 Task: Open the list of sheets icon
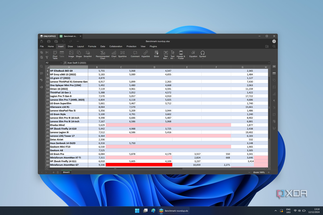(x=58, y=172)
